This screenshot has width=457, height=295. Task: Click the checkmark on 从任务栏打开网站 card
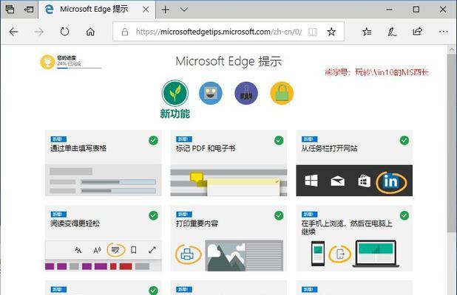point(404,140)
